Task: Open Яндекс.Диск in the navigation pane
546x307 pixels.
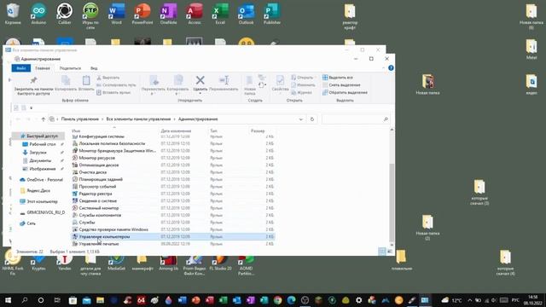Action: coord(35,191)
